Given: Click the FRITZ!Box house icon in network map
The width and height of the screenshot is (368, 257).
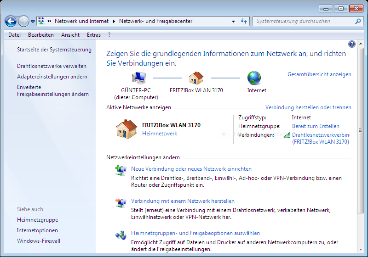Looking at the screenshot, I should [x=196, y=78].
